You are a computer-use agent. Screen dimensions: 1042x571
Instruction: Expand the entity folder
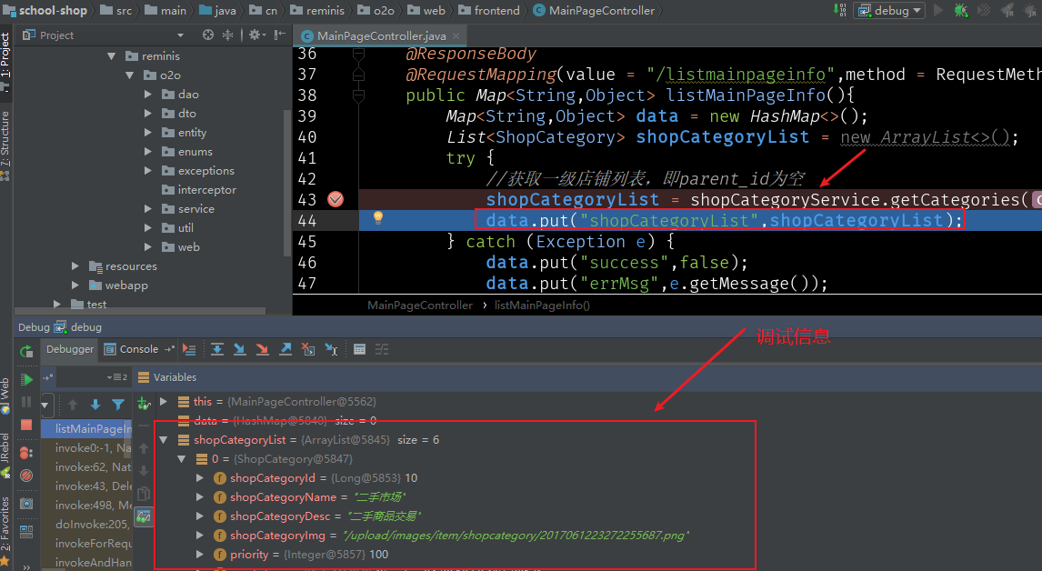pos(148,132)
